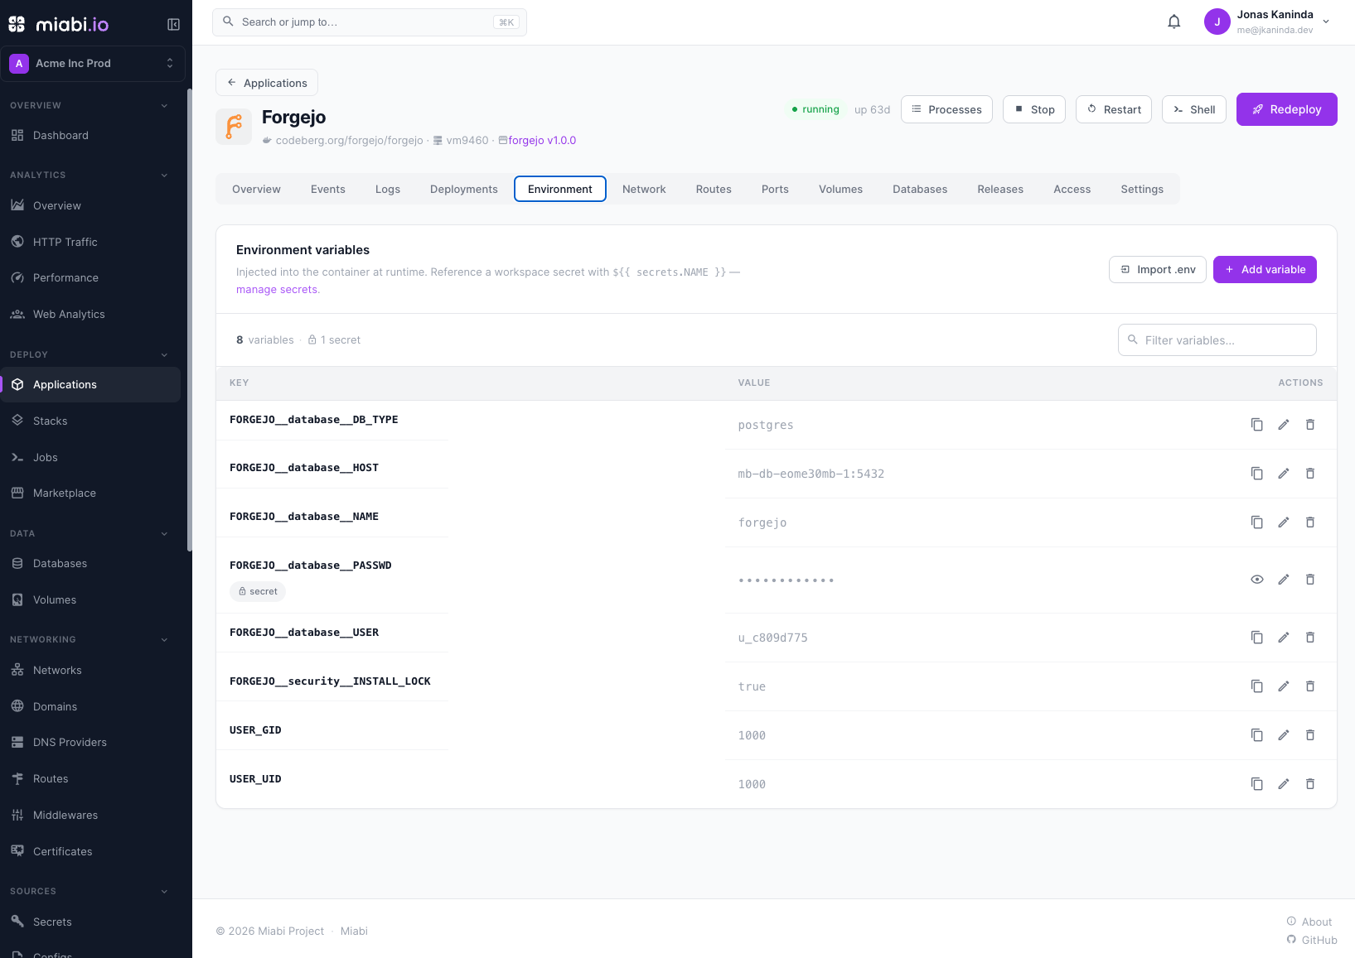
Task: Open HTTP Traffic in sidebar
Action: point(90,242)
